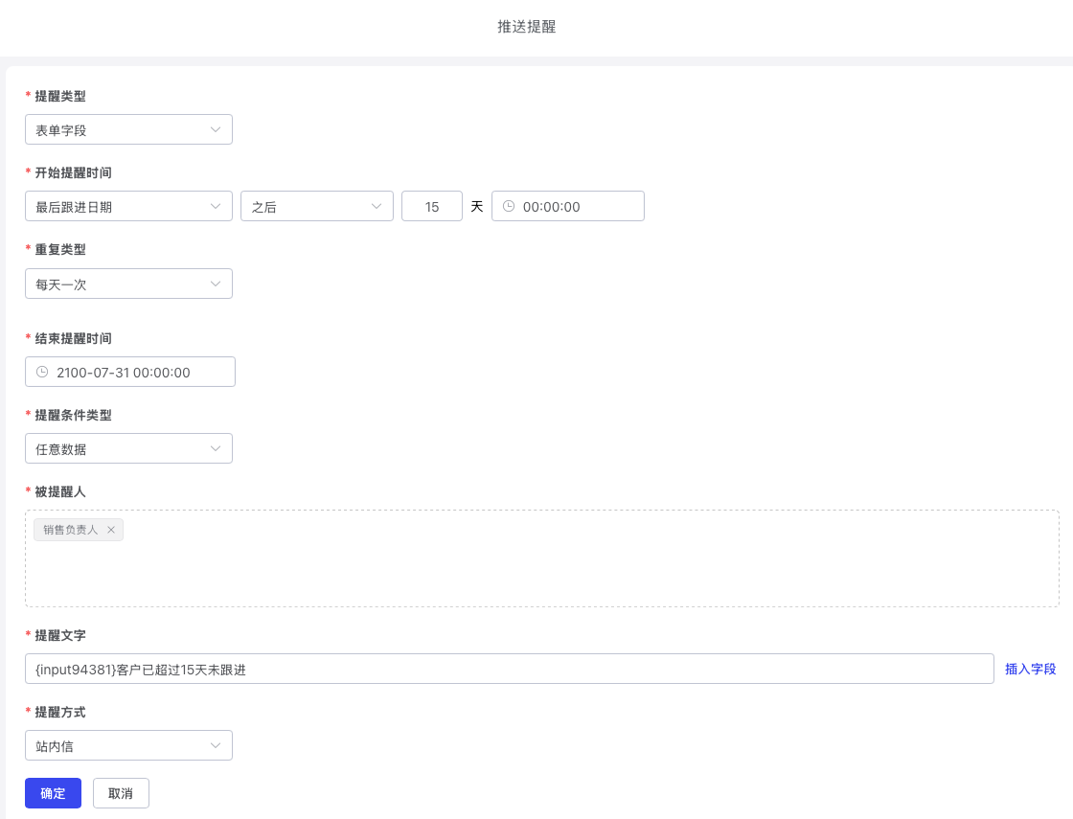This screenshot has width=1073, height=819.
Task: Click the chevron arrow of 站内信 dropdown
Action: (216, 745)
